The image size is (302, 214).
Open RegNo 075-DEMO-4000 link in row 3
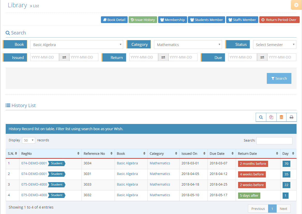point(34,185)
